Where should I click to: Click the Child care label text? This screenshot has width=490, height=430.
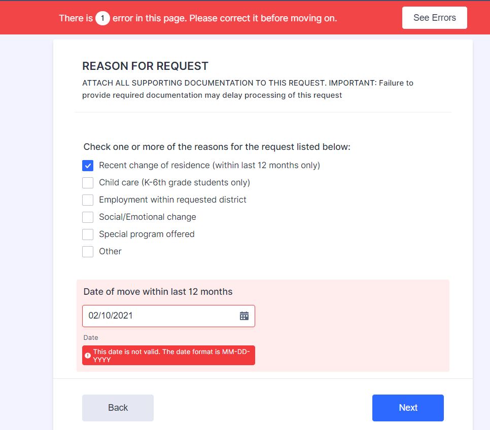pyautogui.click(x=174, y=182)
